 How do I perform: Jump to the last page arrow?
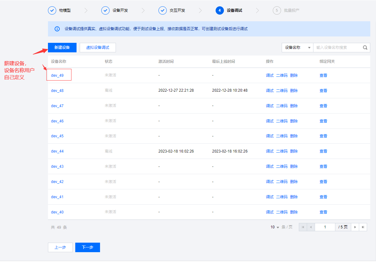click(x=363, y=227)
